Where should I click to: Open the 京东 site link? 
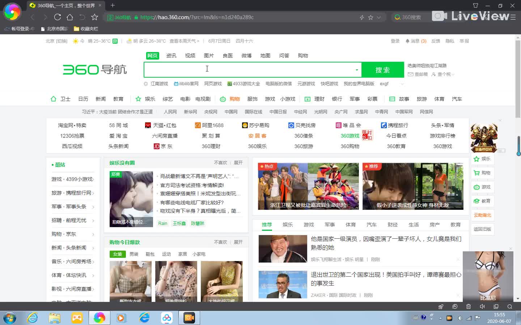(x=163, y=146)
